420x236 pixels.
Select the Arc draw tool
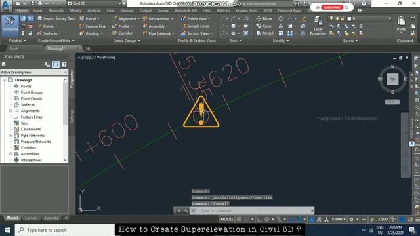click(x=234, y=18)
